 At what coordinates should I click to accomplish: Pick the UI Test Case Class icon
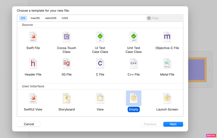[x=100, y=37]
